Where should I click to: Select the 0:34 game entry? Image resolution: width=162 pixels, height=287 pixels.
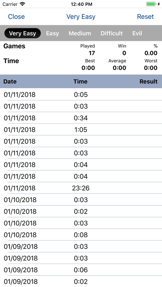click(x=81, y=118)
